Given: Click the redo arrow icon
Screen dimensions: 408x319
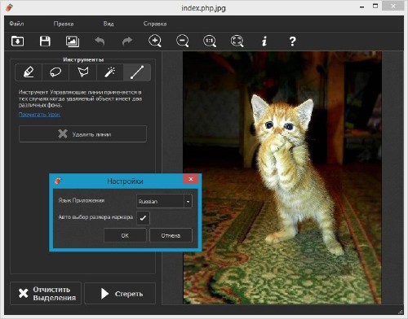Looking at the screenshot, I should [127, 42].
